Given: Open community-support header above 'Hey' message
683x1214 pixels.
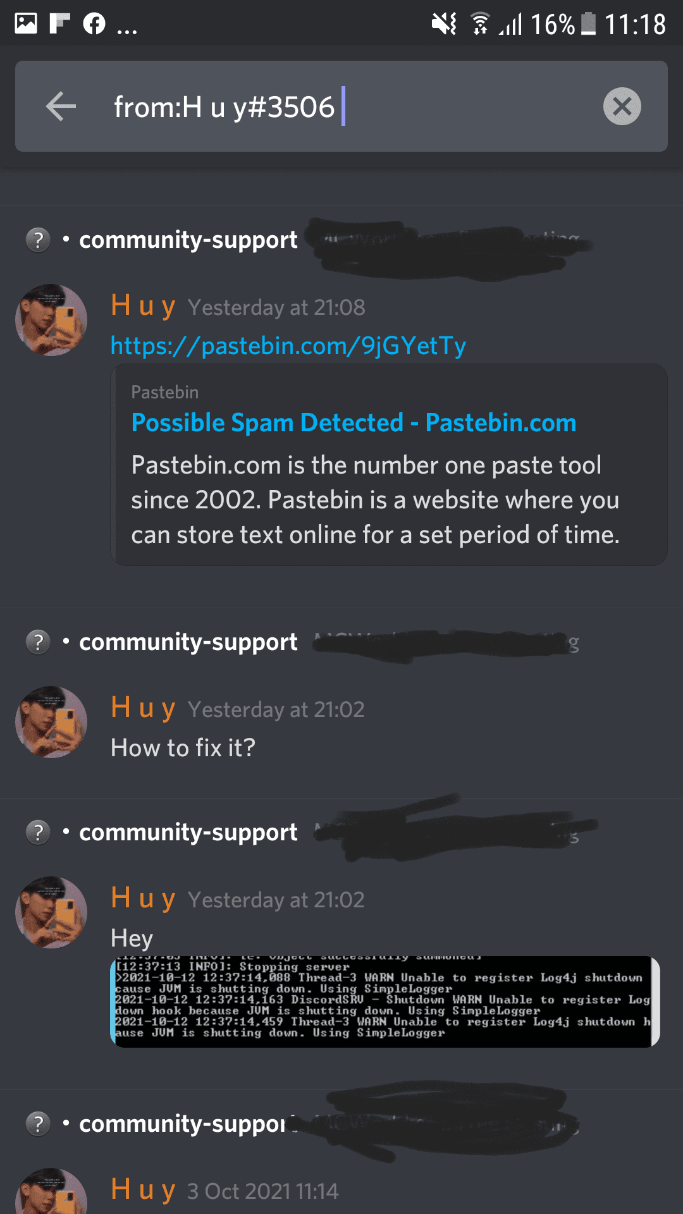Looking at the screenshot, I should click(x=188, y=832).
